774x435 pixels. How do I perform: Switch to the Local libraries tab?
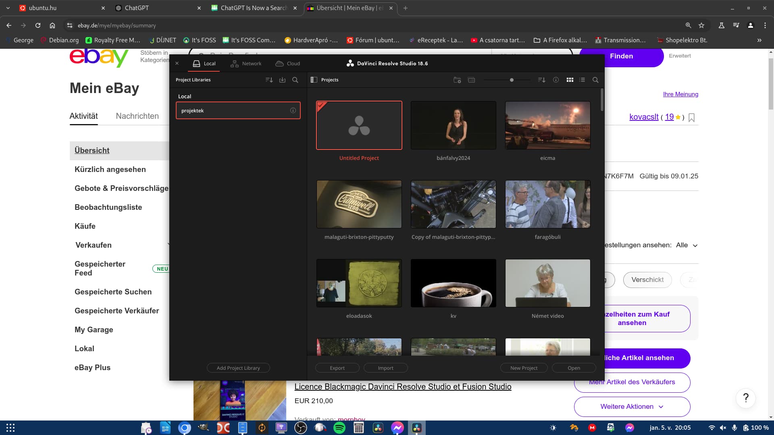pos(204,64)
